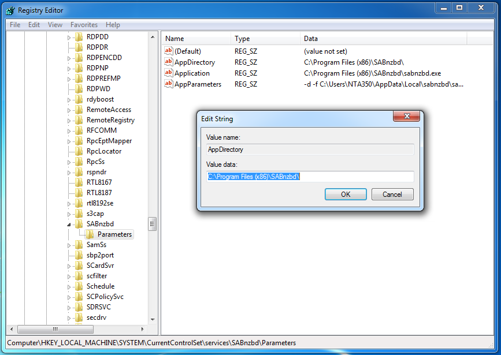Sort values by the Type column header
Image resolution: width=501 pixels, height=355 pixels.
pyautogui.click(x=265, y=39)
